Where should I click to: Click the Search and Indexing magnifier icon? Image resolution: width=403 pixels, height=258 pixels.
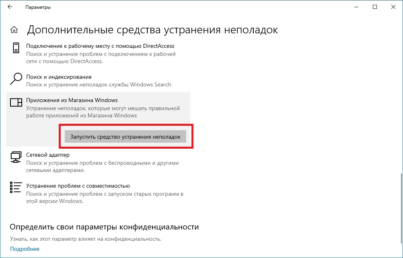tap(16, 79)
